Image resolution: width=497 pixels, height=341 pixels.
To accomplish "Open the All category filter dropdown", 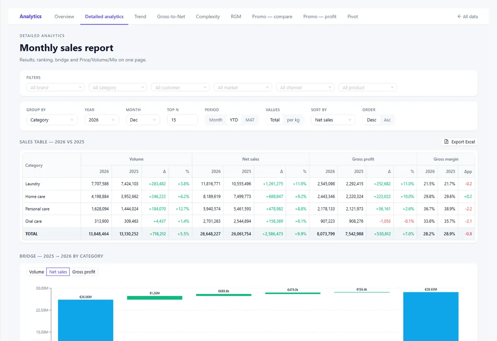I will [x=118, y=87].
